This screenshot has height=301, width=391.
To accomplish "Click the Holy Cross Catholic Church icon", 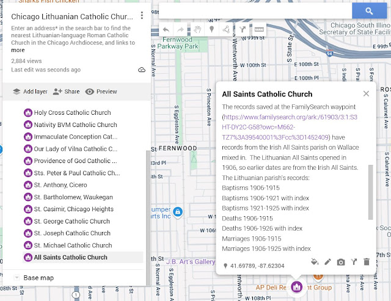I will click(28, 112).
